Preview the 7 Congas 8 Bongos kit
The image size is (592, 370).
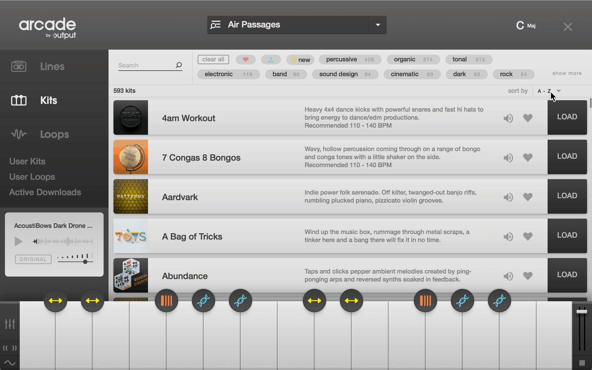[508, 158]
